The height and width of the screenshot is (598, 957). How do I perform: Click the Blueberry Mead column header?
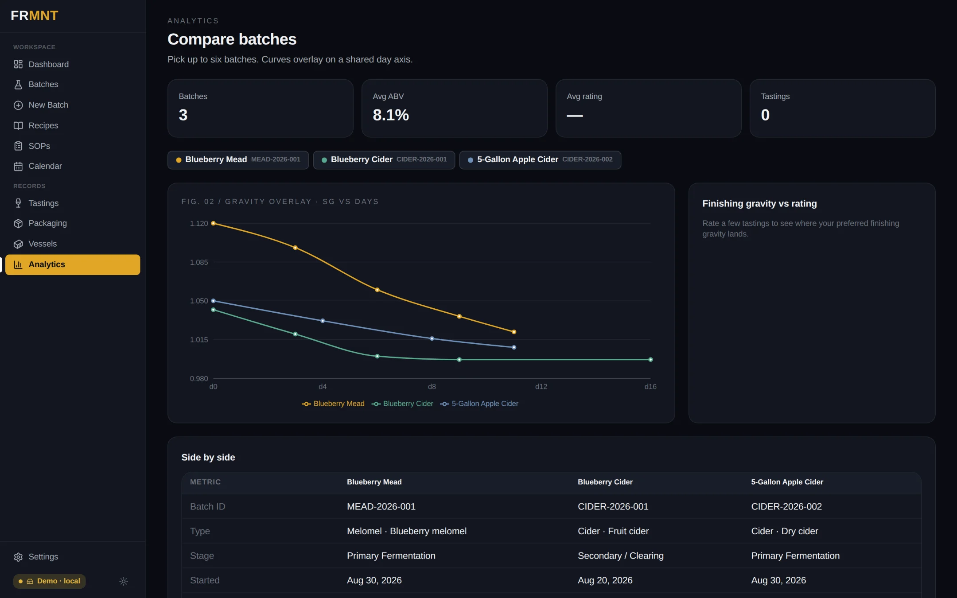coord(374,482)
